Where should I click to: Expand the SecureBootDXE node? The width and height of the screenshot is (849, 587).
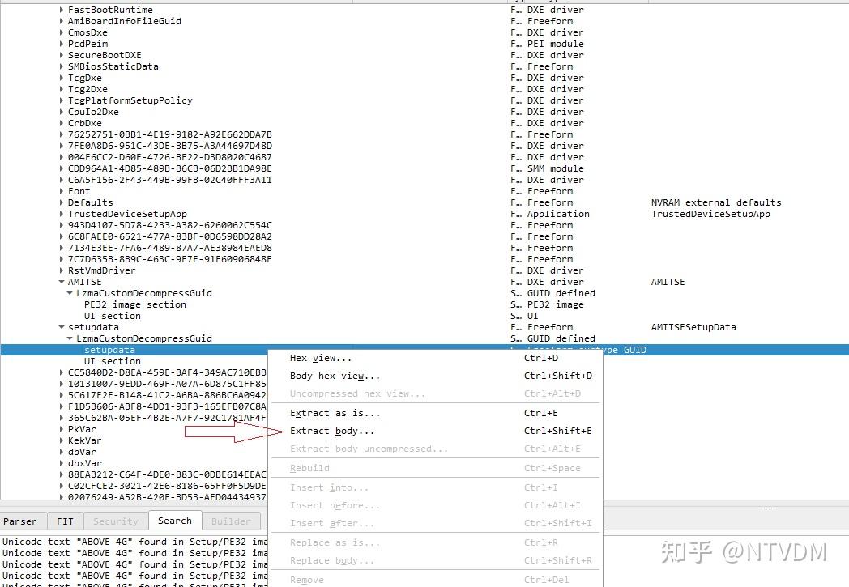tap(61, 55)
